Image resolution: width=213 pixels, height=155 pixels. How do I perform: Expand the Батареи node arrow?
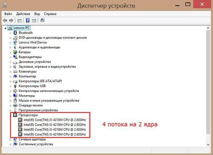pos(11,52)
